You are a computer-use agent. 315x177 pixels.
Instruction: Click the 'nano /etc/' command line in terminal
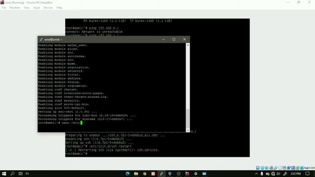71,123
